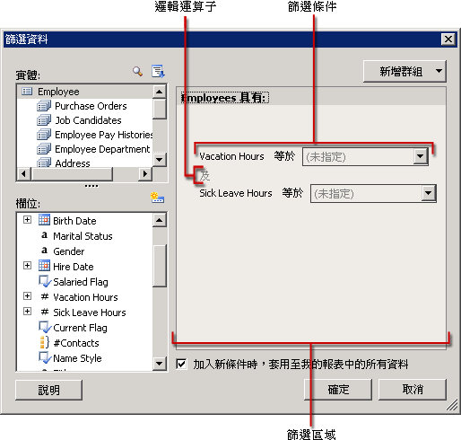The image size is (461, 440).
Task: Click the 及 logical operator
Action: (x=204, y=175)
